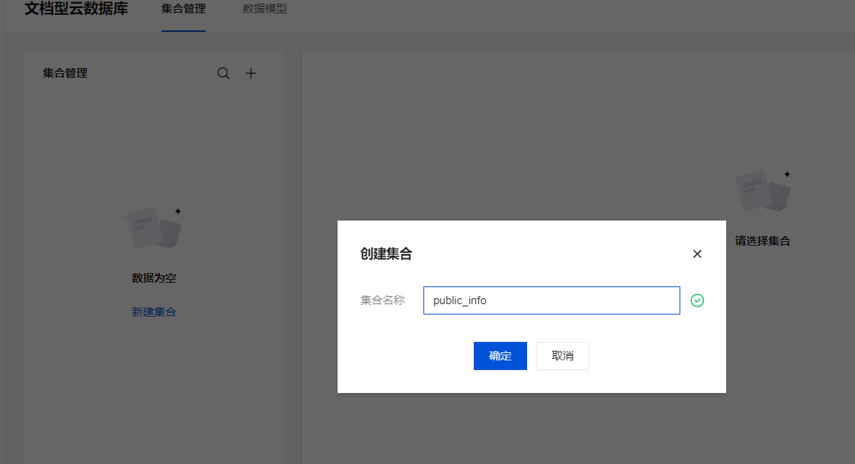This screenshot has width=855, height=464.
Task: Close the 创建集合 dialog with X
Action: (697, 254)
